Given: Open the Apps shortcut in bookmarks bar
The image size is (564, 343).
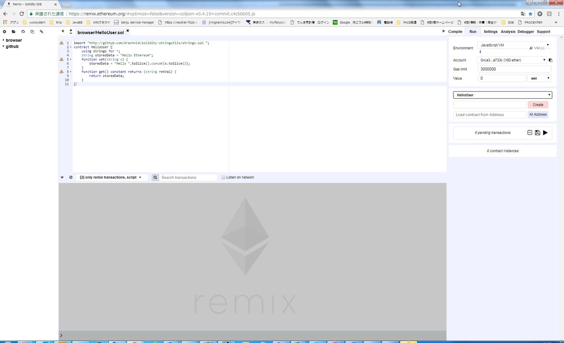Looking at the screenshot, I should [11, 22].
